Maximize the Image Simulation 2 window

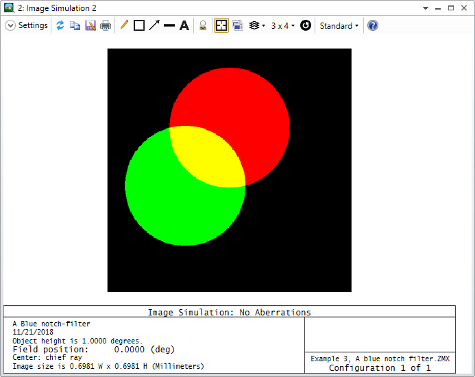coord(451,8)
